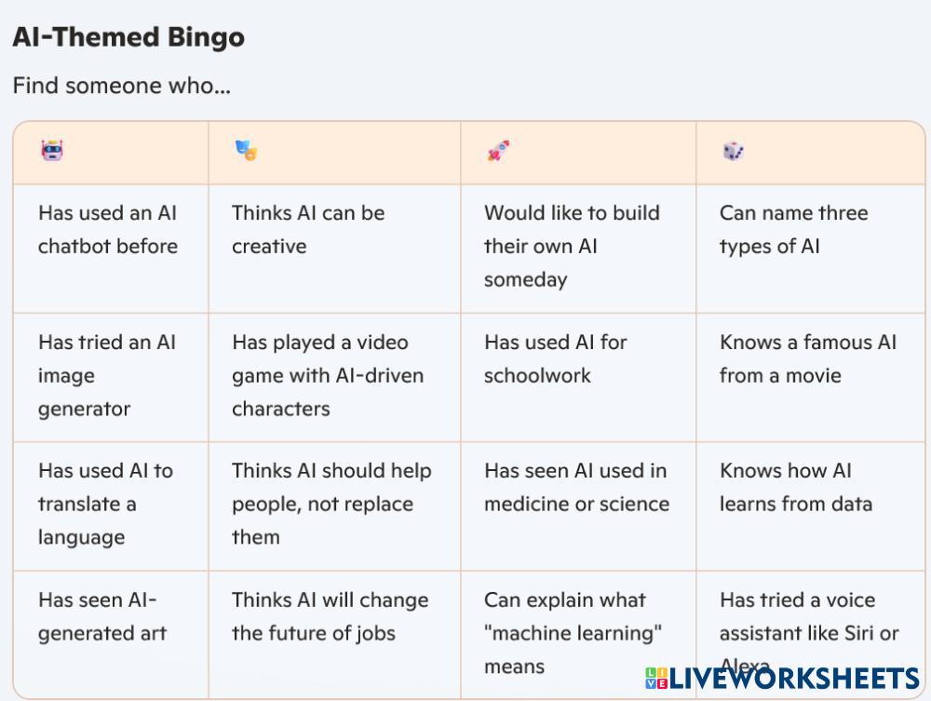This screenshot has width=931, height=701.
Task: Mark 'Has tried an AI image generator' cell
Action: tap(107, 375)
